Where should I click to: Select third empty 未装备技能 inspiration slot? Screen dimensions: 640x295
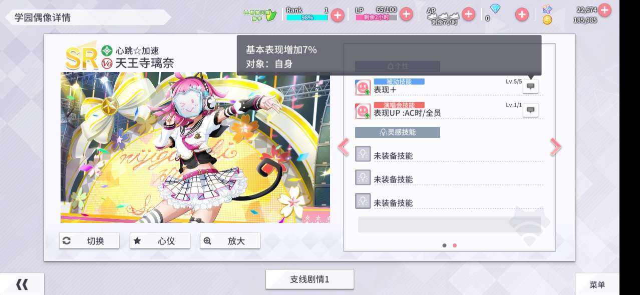tap(449, 201)
